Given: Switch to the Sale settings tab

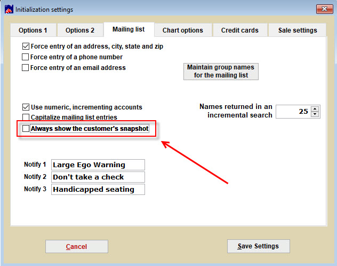Looking at the screenshot, I should (x=298, y=30).
